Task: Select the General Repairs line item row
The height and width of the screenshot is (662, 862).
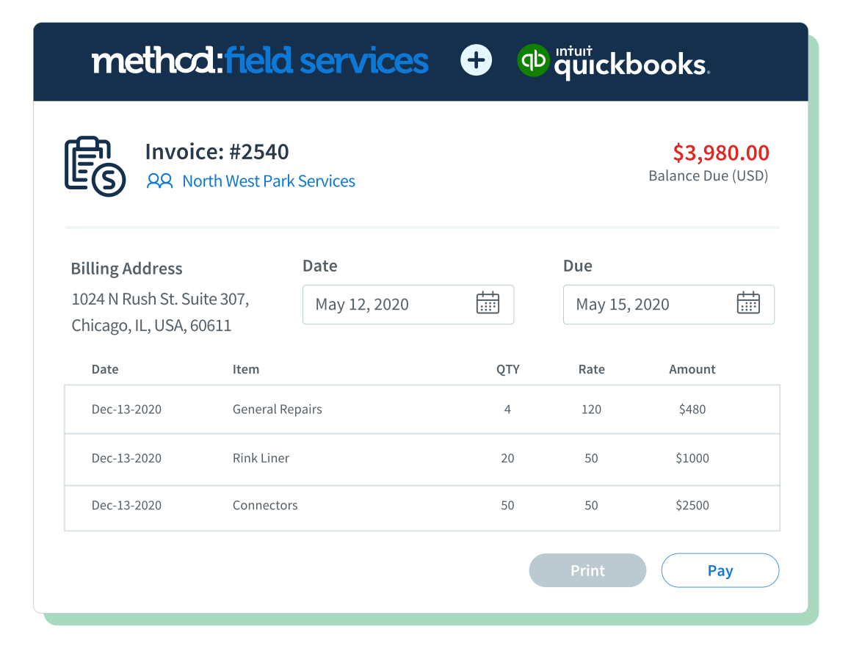Action: (x=421, y=410)
